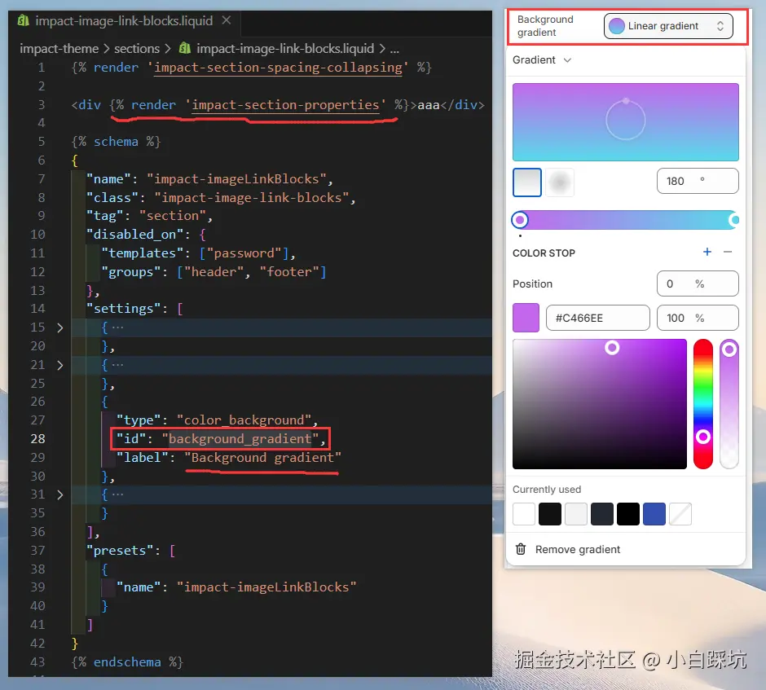Pick the white currently used swatch
Image resolution: width=766 pixels, height=690 pixels.
(x=524, y=514)
